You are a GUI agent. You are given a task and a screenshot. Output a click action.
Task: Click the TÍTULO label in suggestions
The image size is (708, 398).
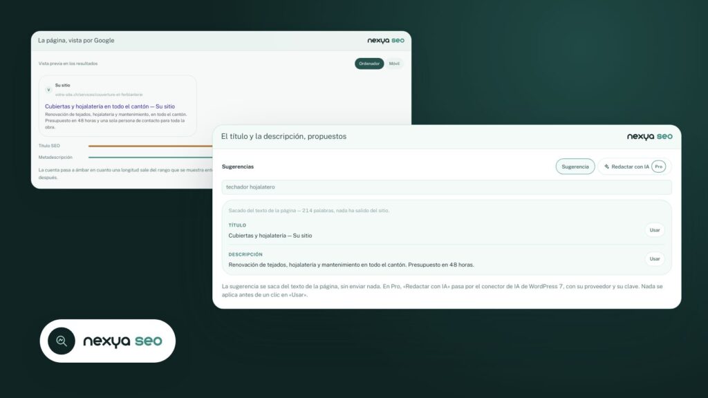coord(237,225)
